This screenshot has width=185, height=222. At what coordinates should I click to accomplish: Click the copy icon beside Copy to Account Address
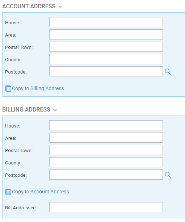[x=8, y=192]
